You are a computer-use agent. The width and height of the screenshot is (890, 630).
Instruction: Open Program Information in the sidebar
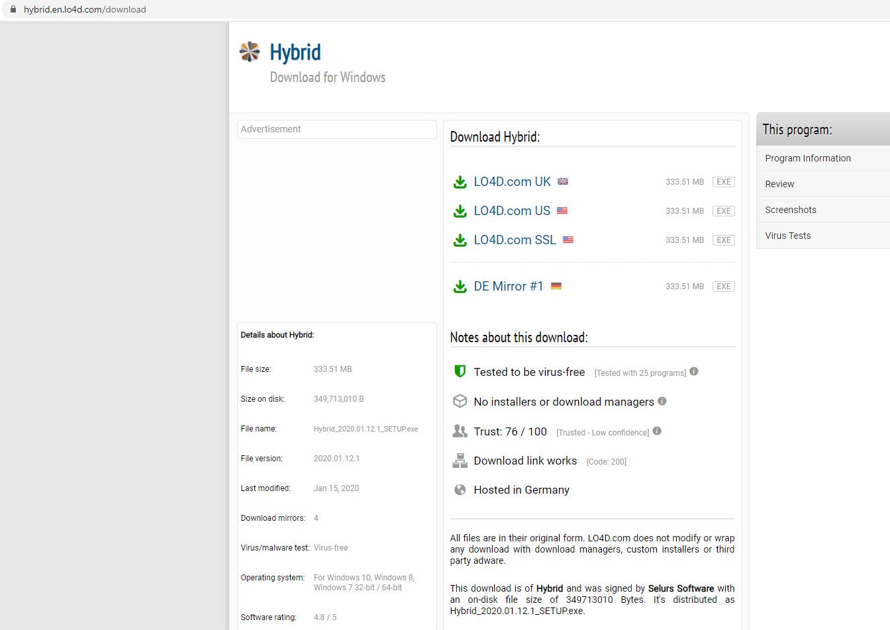coord(823,158)
